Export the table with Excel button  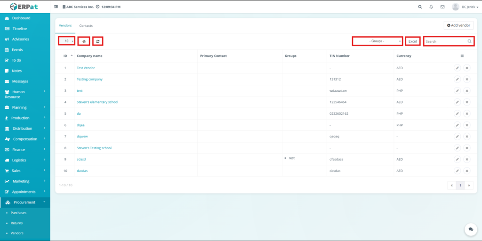point(412,41)
